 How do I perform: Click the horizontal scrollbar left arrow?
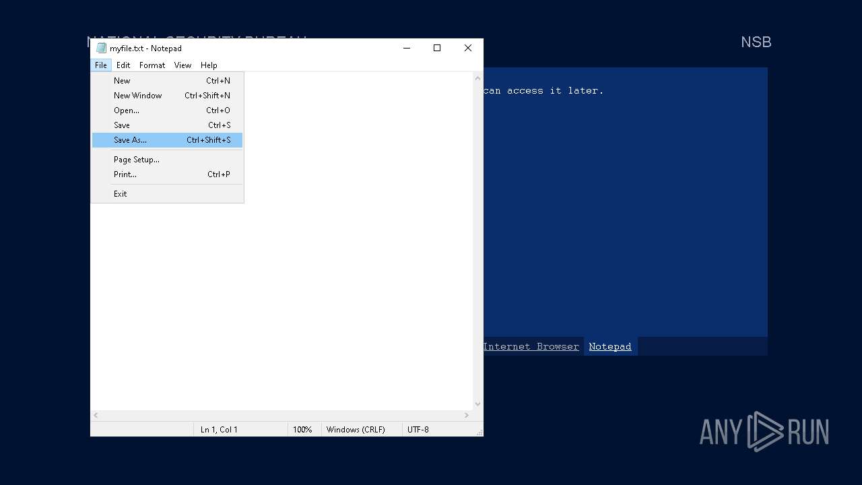(96, 416)
